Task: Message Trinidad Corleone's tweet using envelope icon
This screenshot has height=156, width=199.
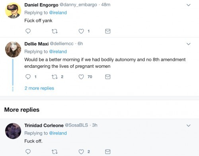Action: click(x=108, y=152)
